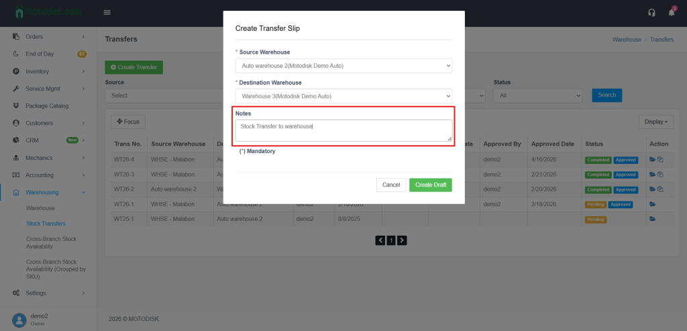687x331 pixels.
Task: Open the Source Warehouse dropdown
Action: tap(343, 66)
